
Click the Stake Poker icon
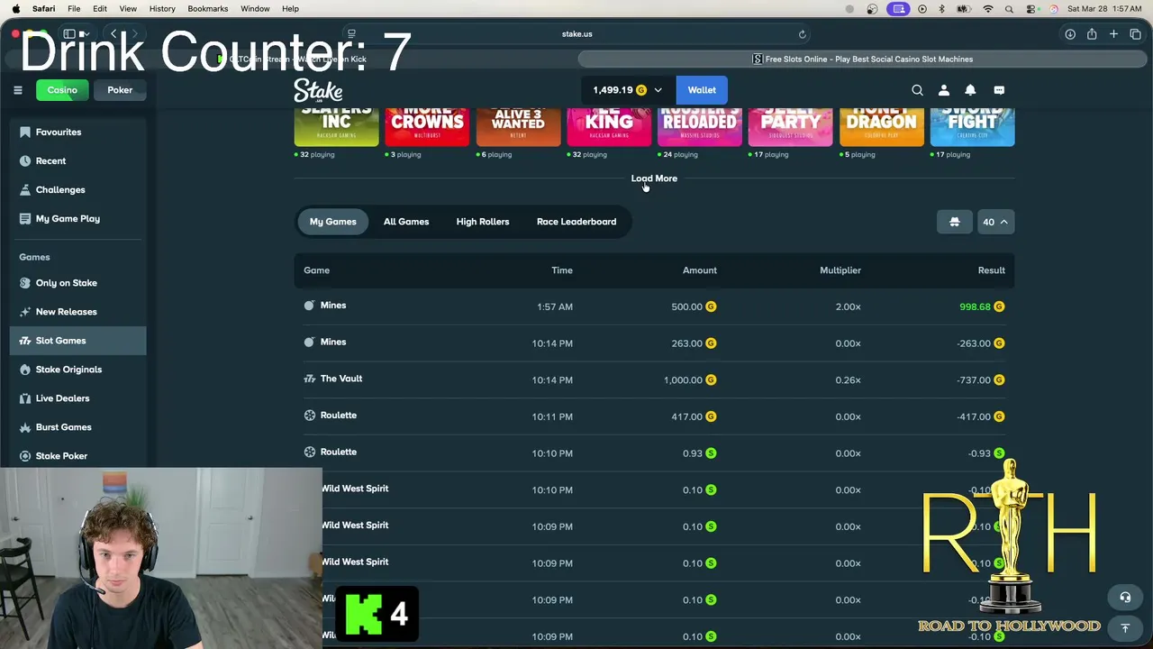click(x=25, y=456)
